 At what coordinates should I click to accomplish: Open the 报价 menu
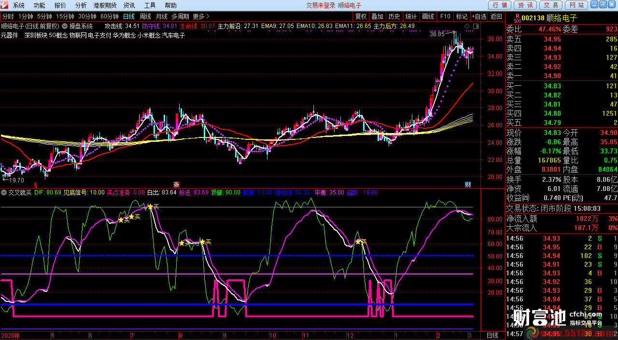60,5
